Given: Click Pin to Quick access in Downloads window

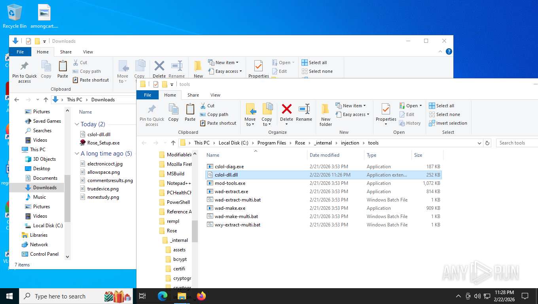Looking at the screenshot, I should pos(25,72).
